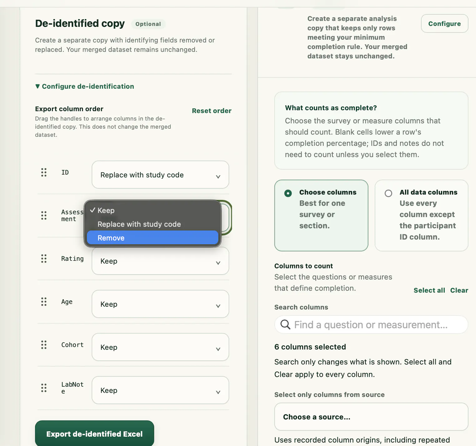Image resolution: width=476 pixels, height=446 pixels.
Task: Click the 'Columns to count' heading
Action: [304, 266]
